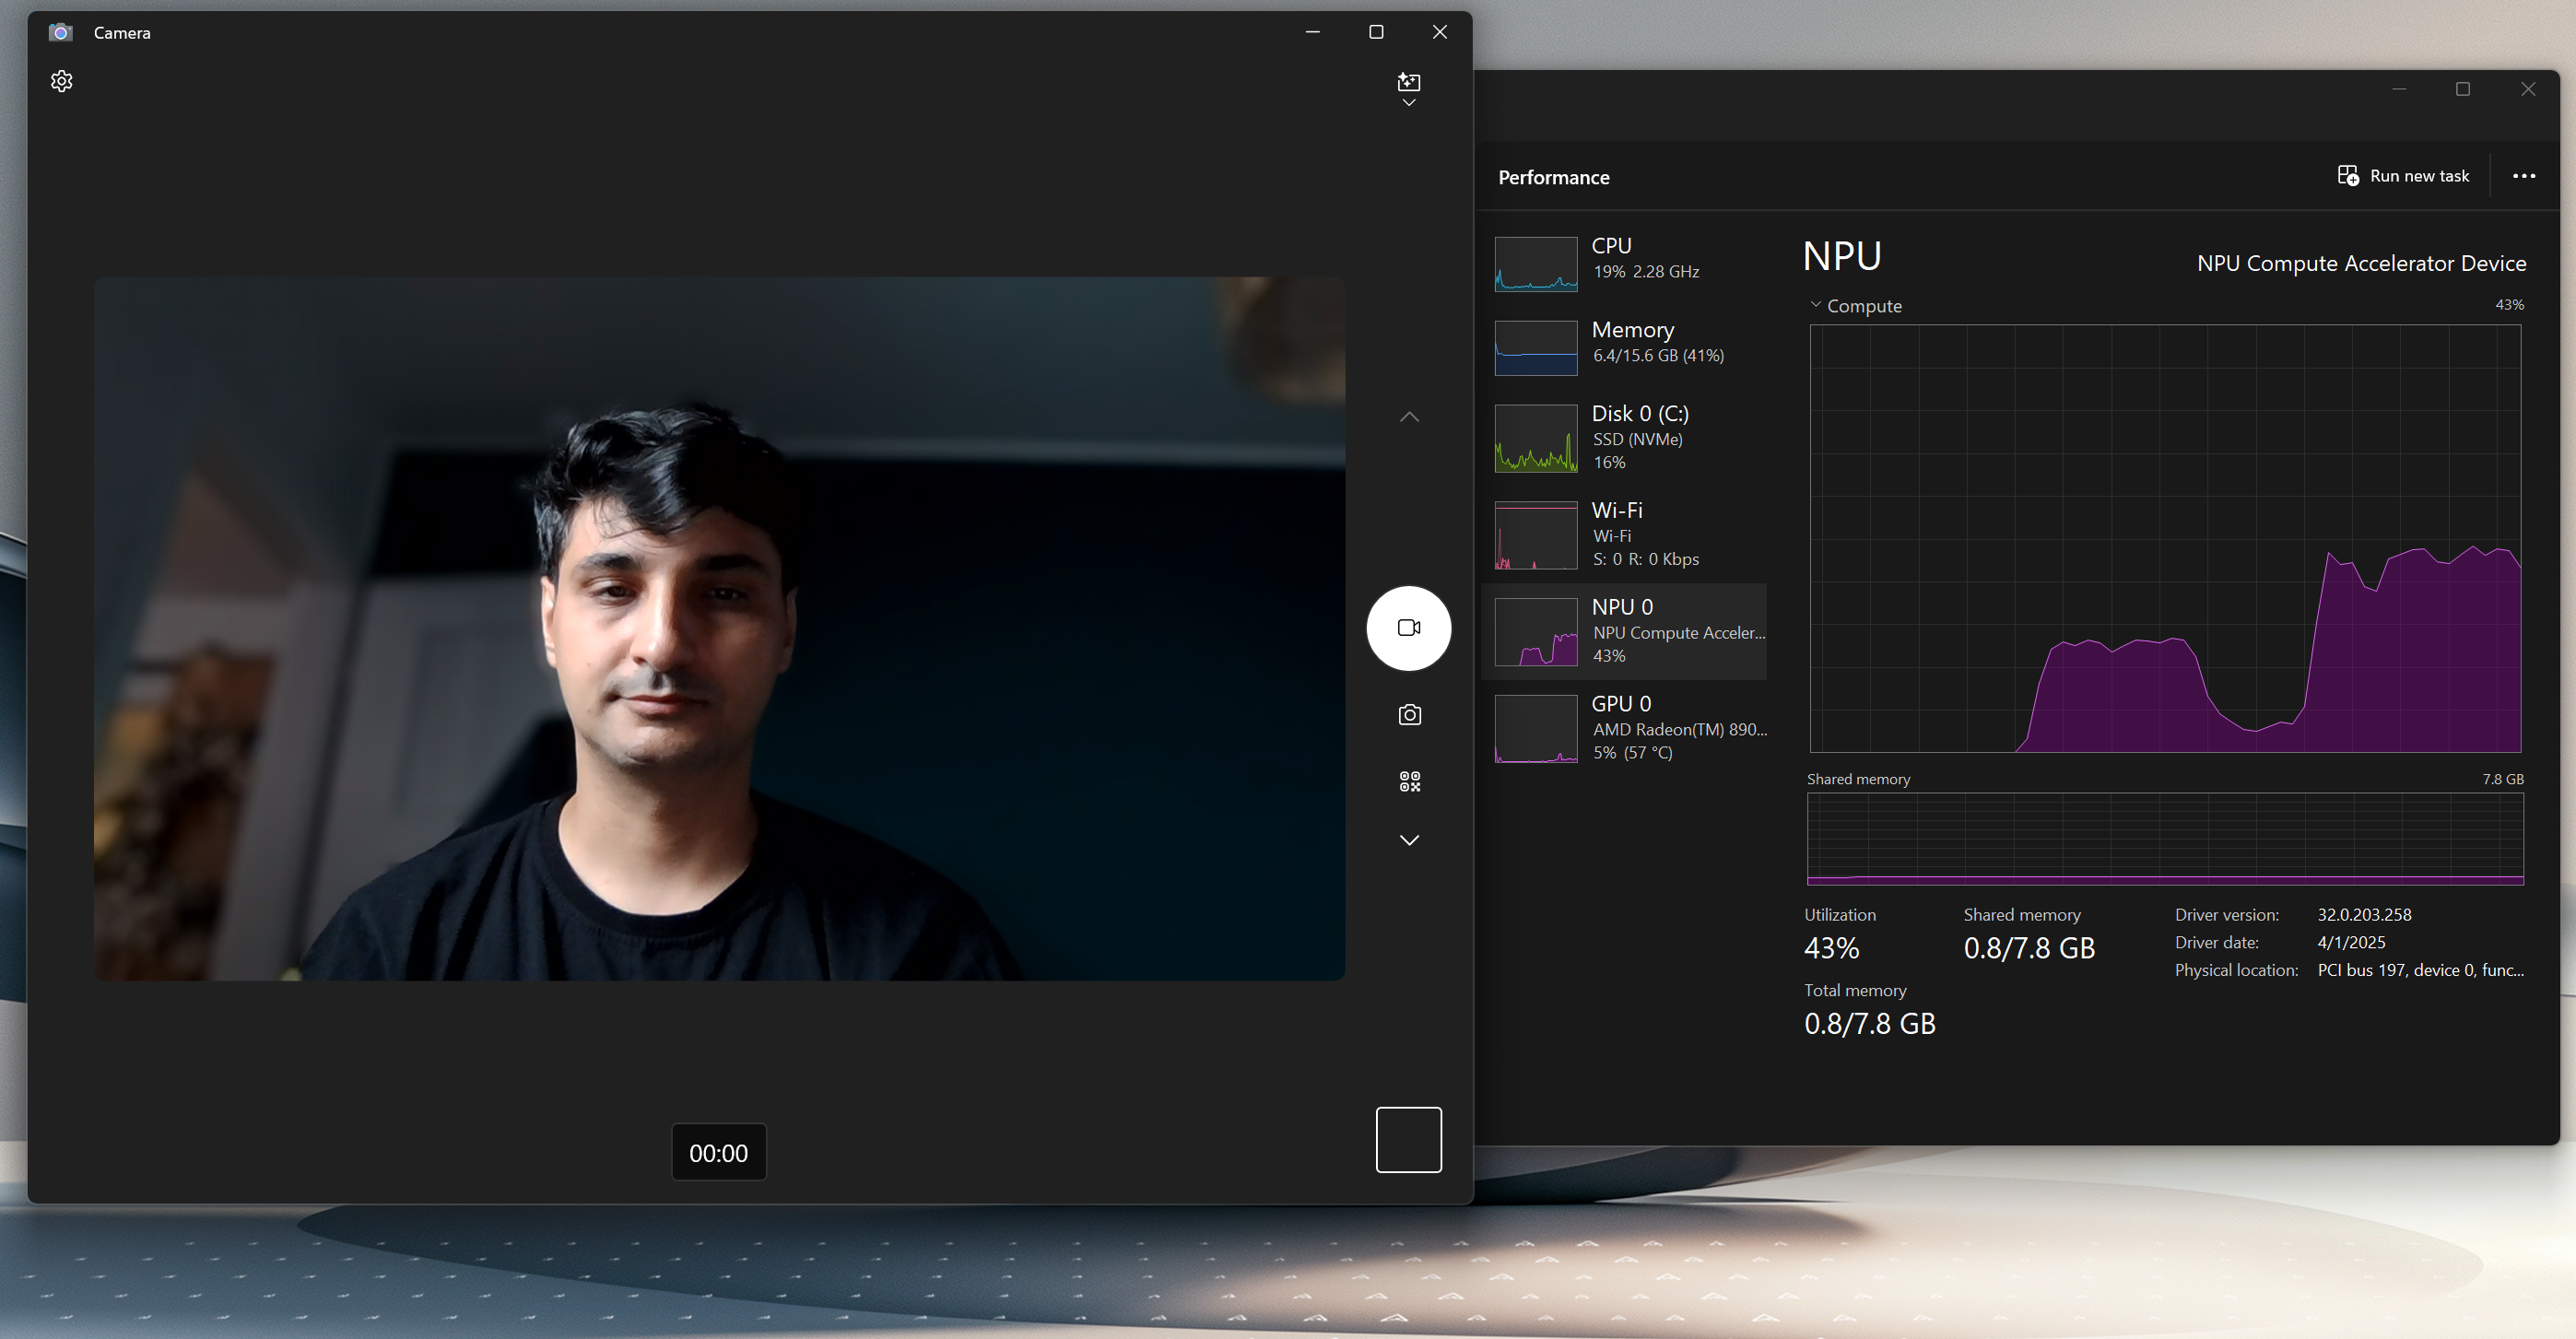This screenshot has height=1339, width=2576.
Task: Open the three-dot more options menu
Action: tap(2524, 176)
